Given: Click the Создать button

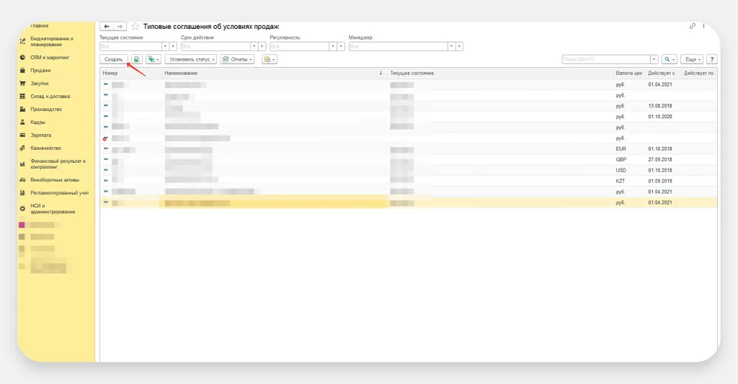Looking at the screenshot, I should pyautogui.click(x=113, y=59).
